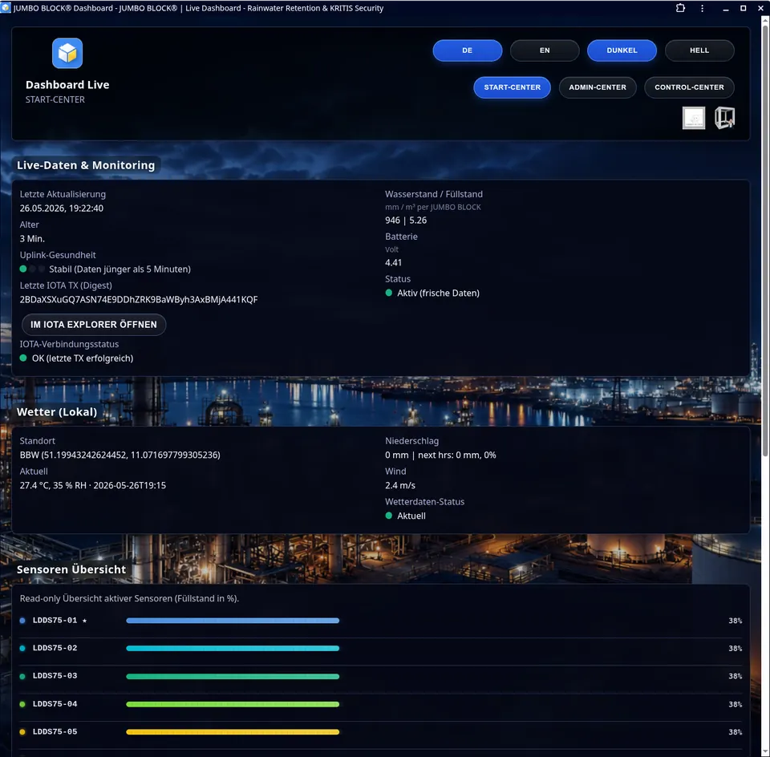Click the LDDS75-04 fill level bar
This screenshot has height=757, width=770.
coord(233,704)
